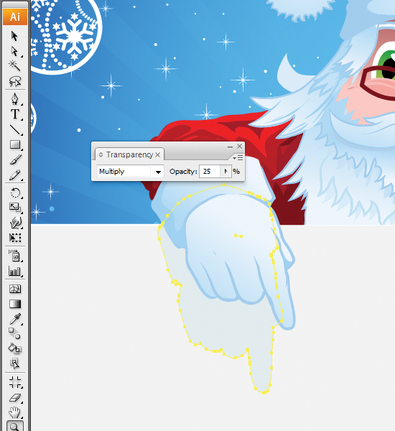Image resolution: width=395 pixels, height=431 pixels.
Task: Click the Ai logo atop the toolbar
Action: tap(15, 17)
